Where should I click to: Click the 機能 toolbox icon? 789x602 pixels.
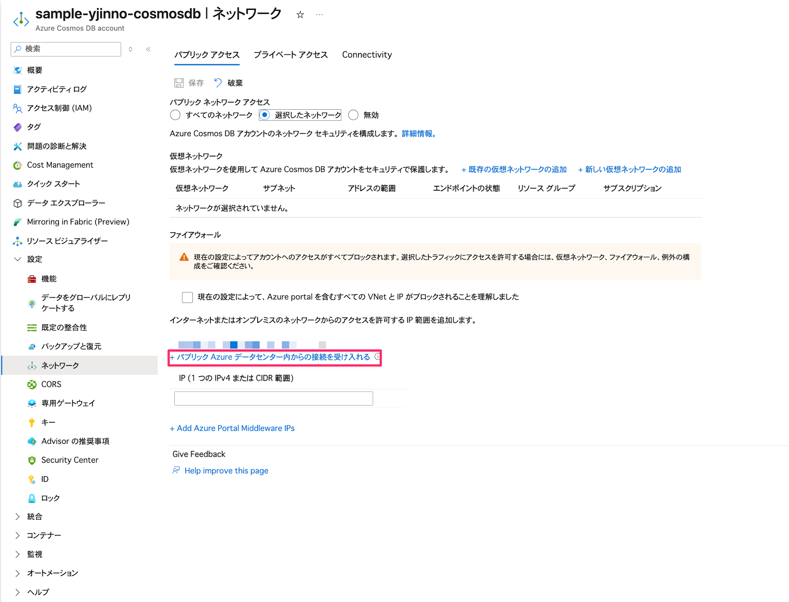[32, 279]
